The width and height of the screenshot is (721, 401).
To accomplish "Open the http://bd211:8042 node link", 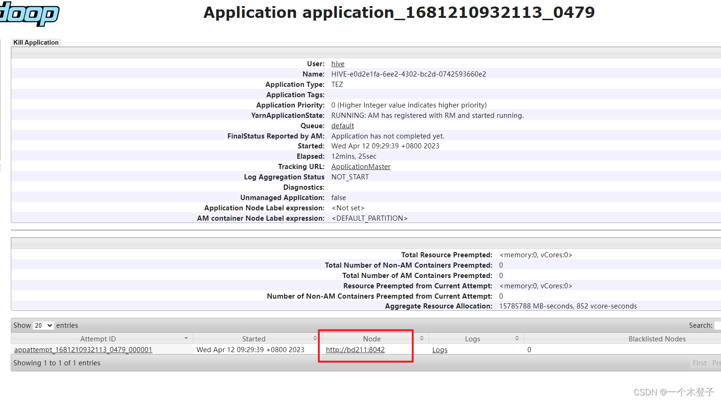I will 355,350.
